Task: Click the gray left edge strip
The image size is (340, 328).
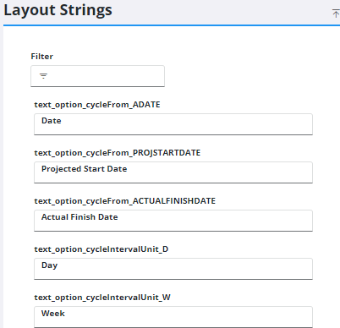Action: [2, 175]
